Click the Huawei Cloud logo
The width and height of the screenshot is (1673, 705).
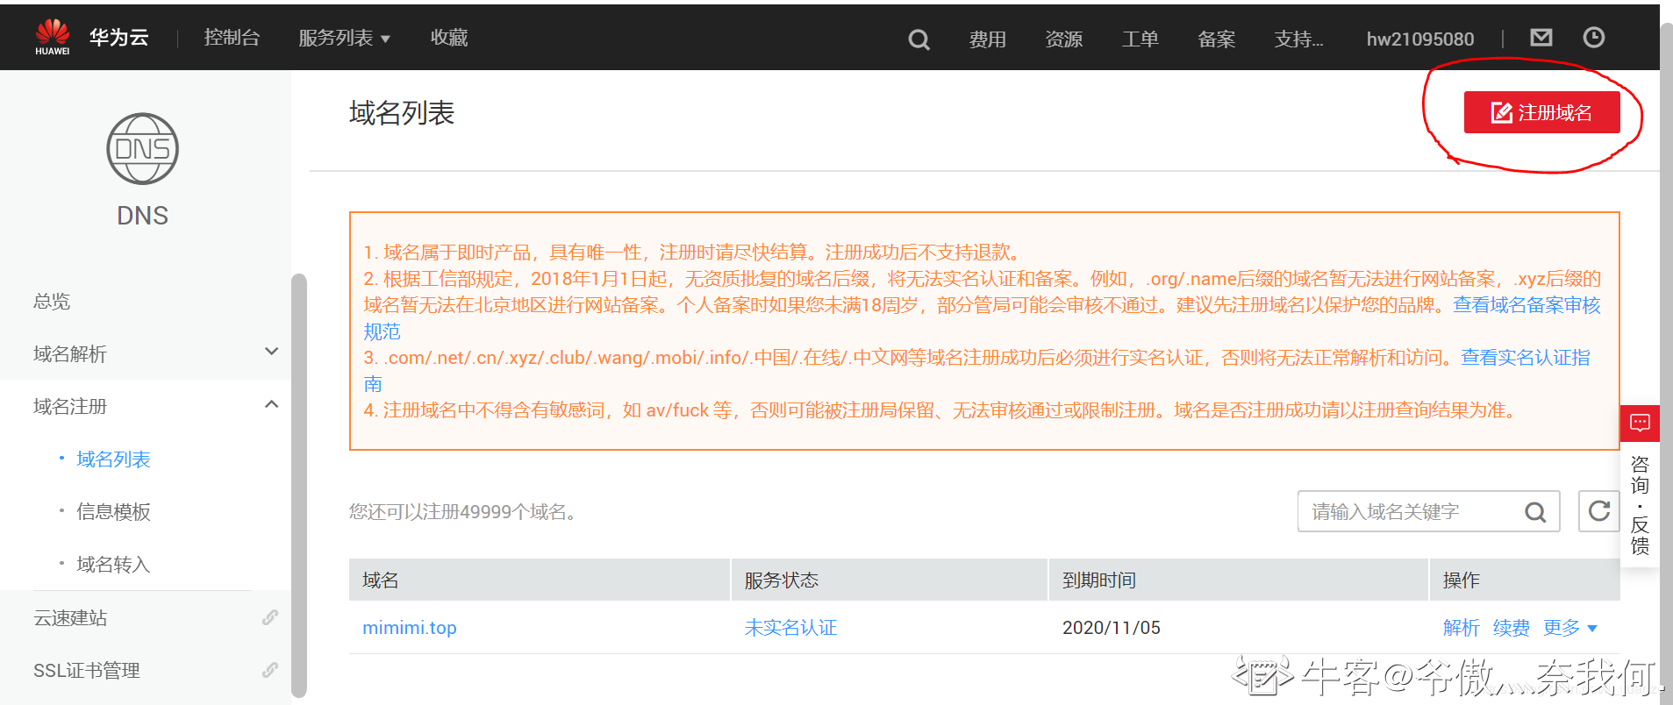coord(53,37)
